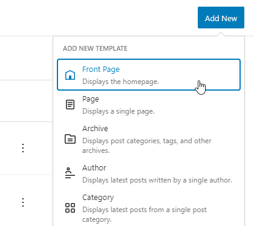Select the Front Page template title
The width and height of the screenshot is (254, 226).
101,69
